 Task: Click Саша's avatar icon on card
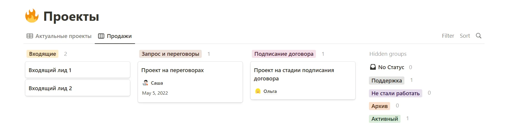145,83
